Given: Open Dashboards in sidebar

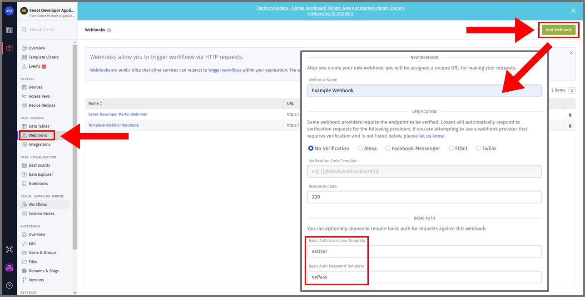Looking at the screenshot, I should (39, 165).
